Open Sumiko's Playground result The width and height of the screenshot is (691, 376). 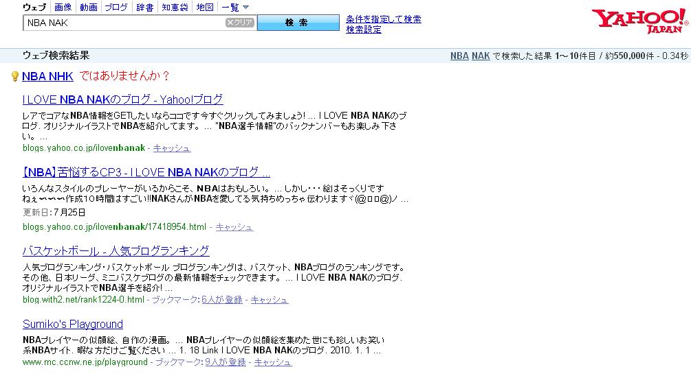[x=73, y=324]
